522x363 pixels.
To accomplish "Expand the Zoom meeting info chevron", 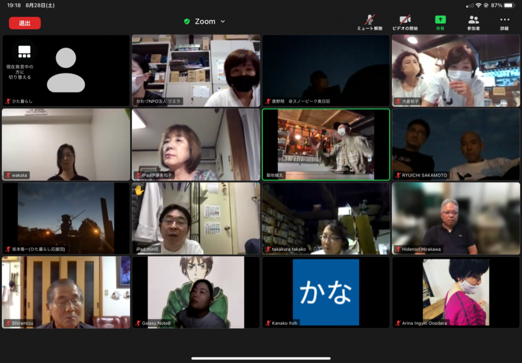I will click(x=223, y=22).
